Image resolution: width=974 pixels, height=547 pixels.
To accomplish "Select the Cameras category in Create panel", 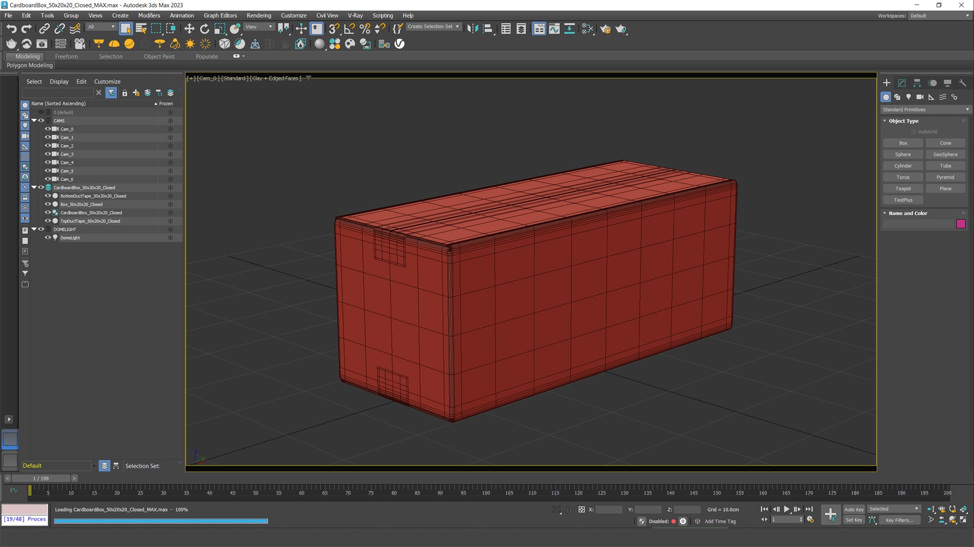I will (x=920, y=97).
